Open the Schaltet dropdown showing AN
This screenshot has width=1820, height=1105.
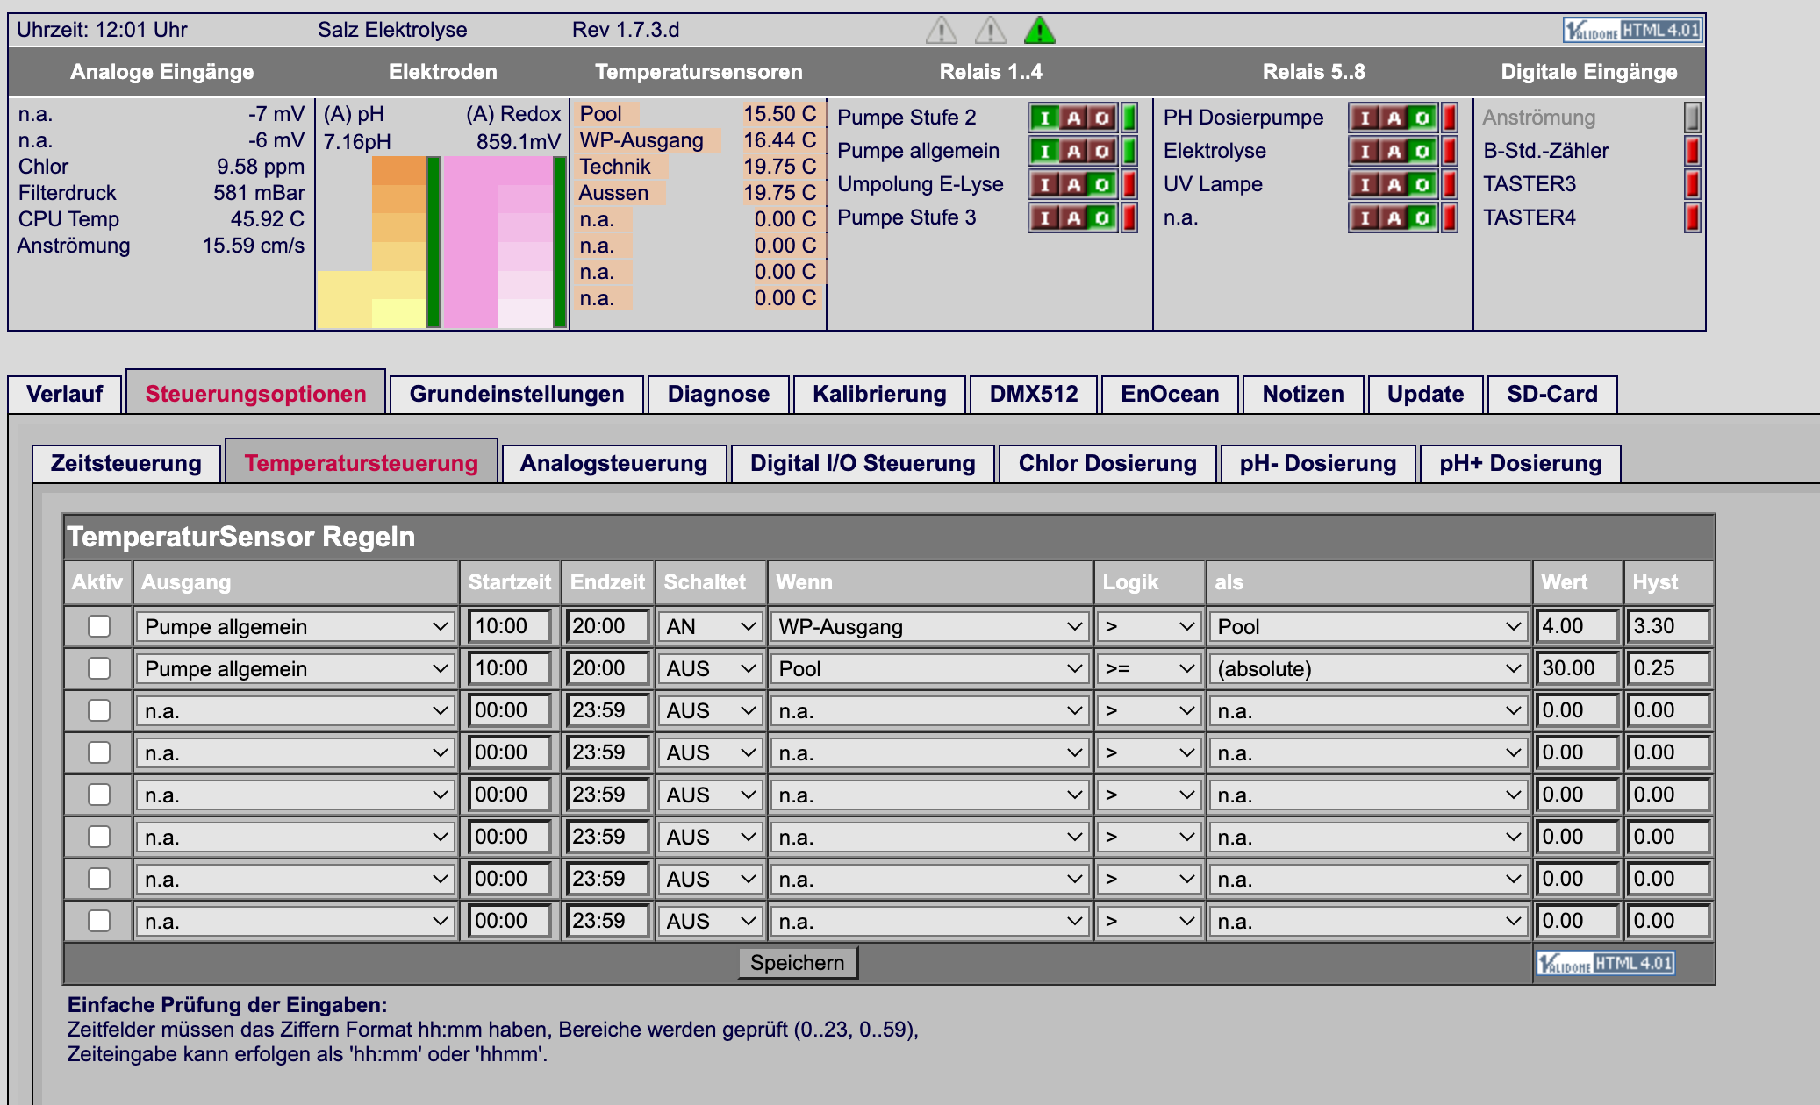710,626
